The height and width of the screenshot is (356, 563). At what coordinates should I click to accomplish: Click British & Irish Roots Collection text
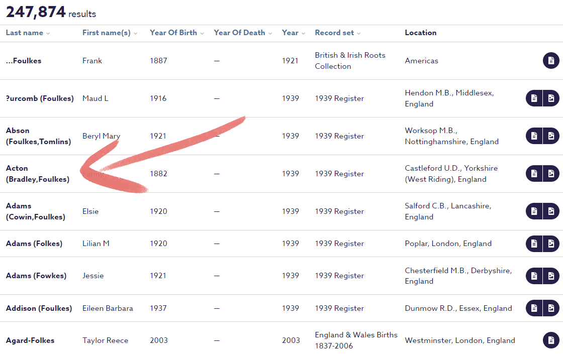point(350,61)
